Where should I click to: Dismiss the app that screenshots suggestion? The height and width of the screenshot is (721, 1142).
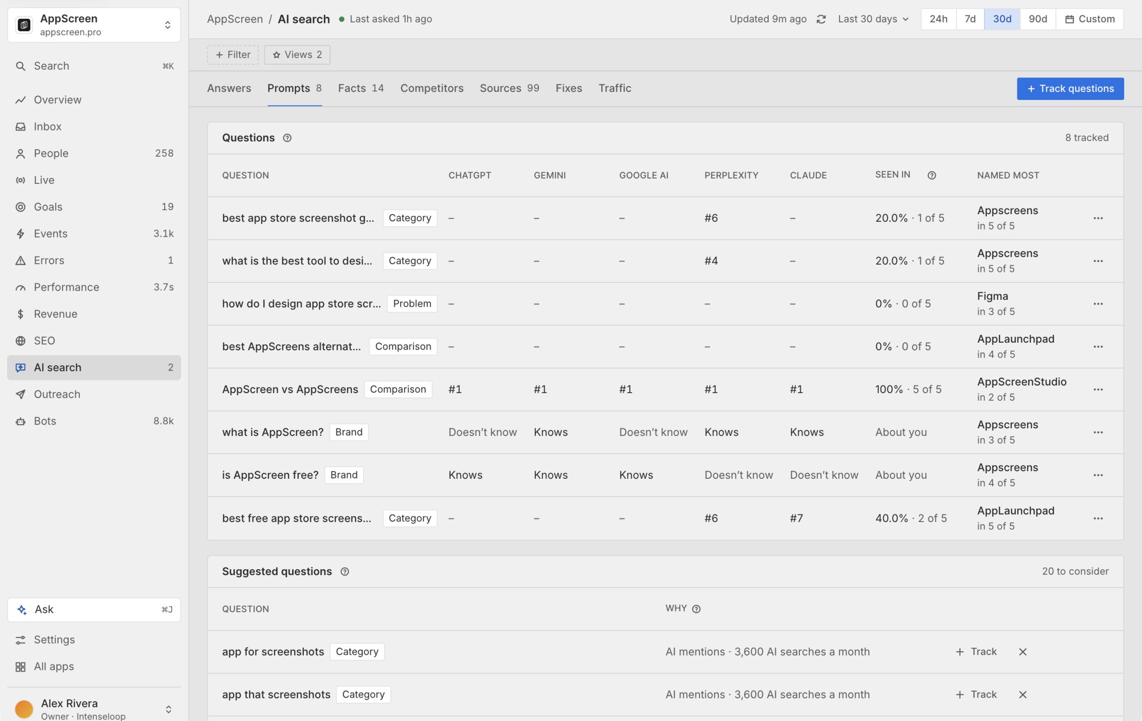tap(1023, 694)
